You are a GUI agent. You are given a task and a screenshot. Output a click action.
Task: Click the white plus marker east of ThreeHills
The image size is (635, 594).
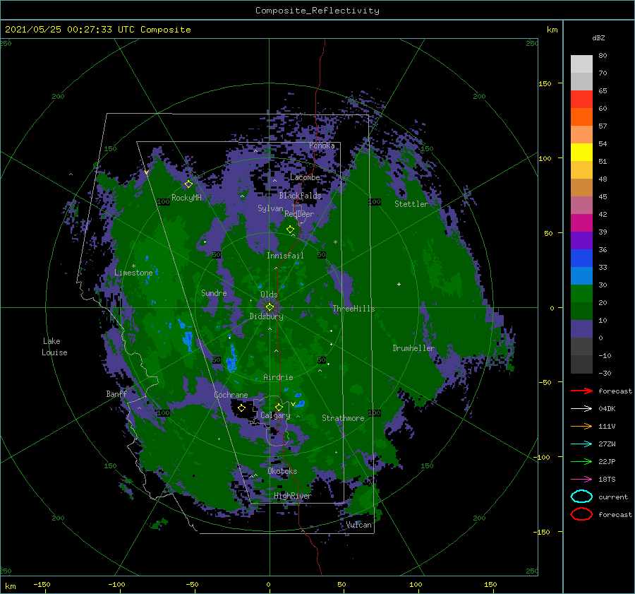pos(399,284)
